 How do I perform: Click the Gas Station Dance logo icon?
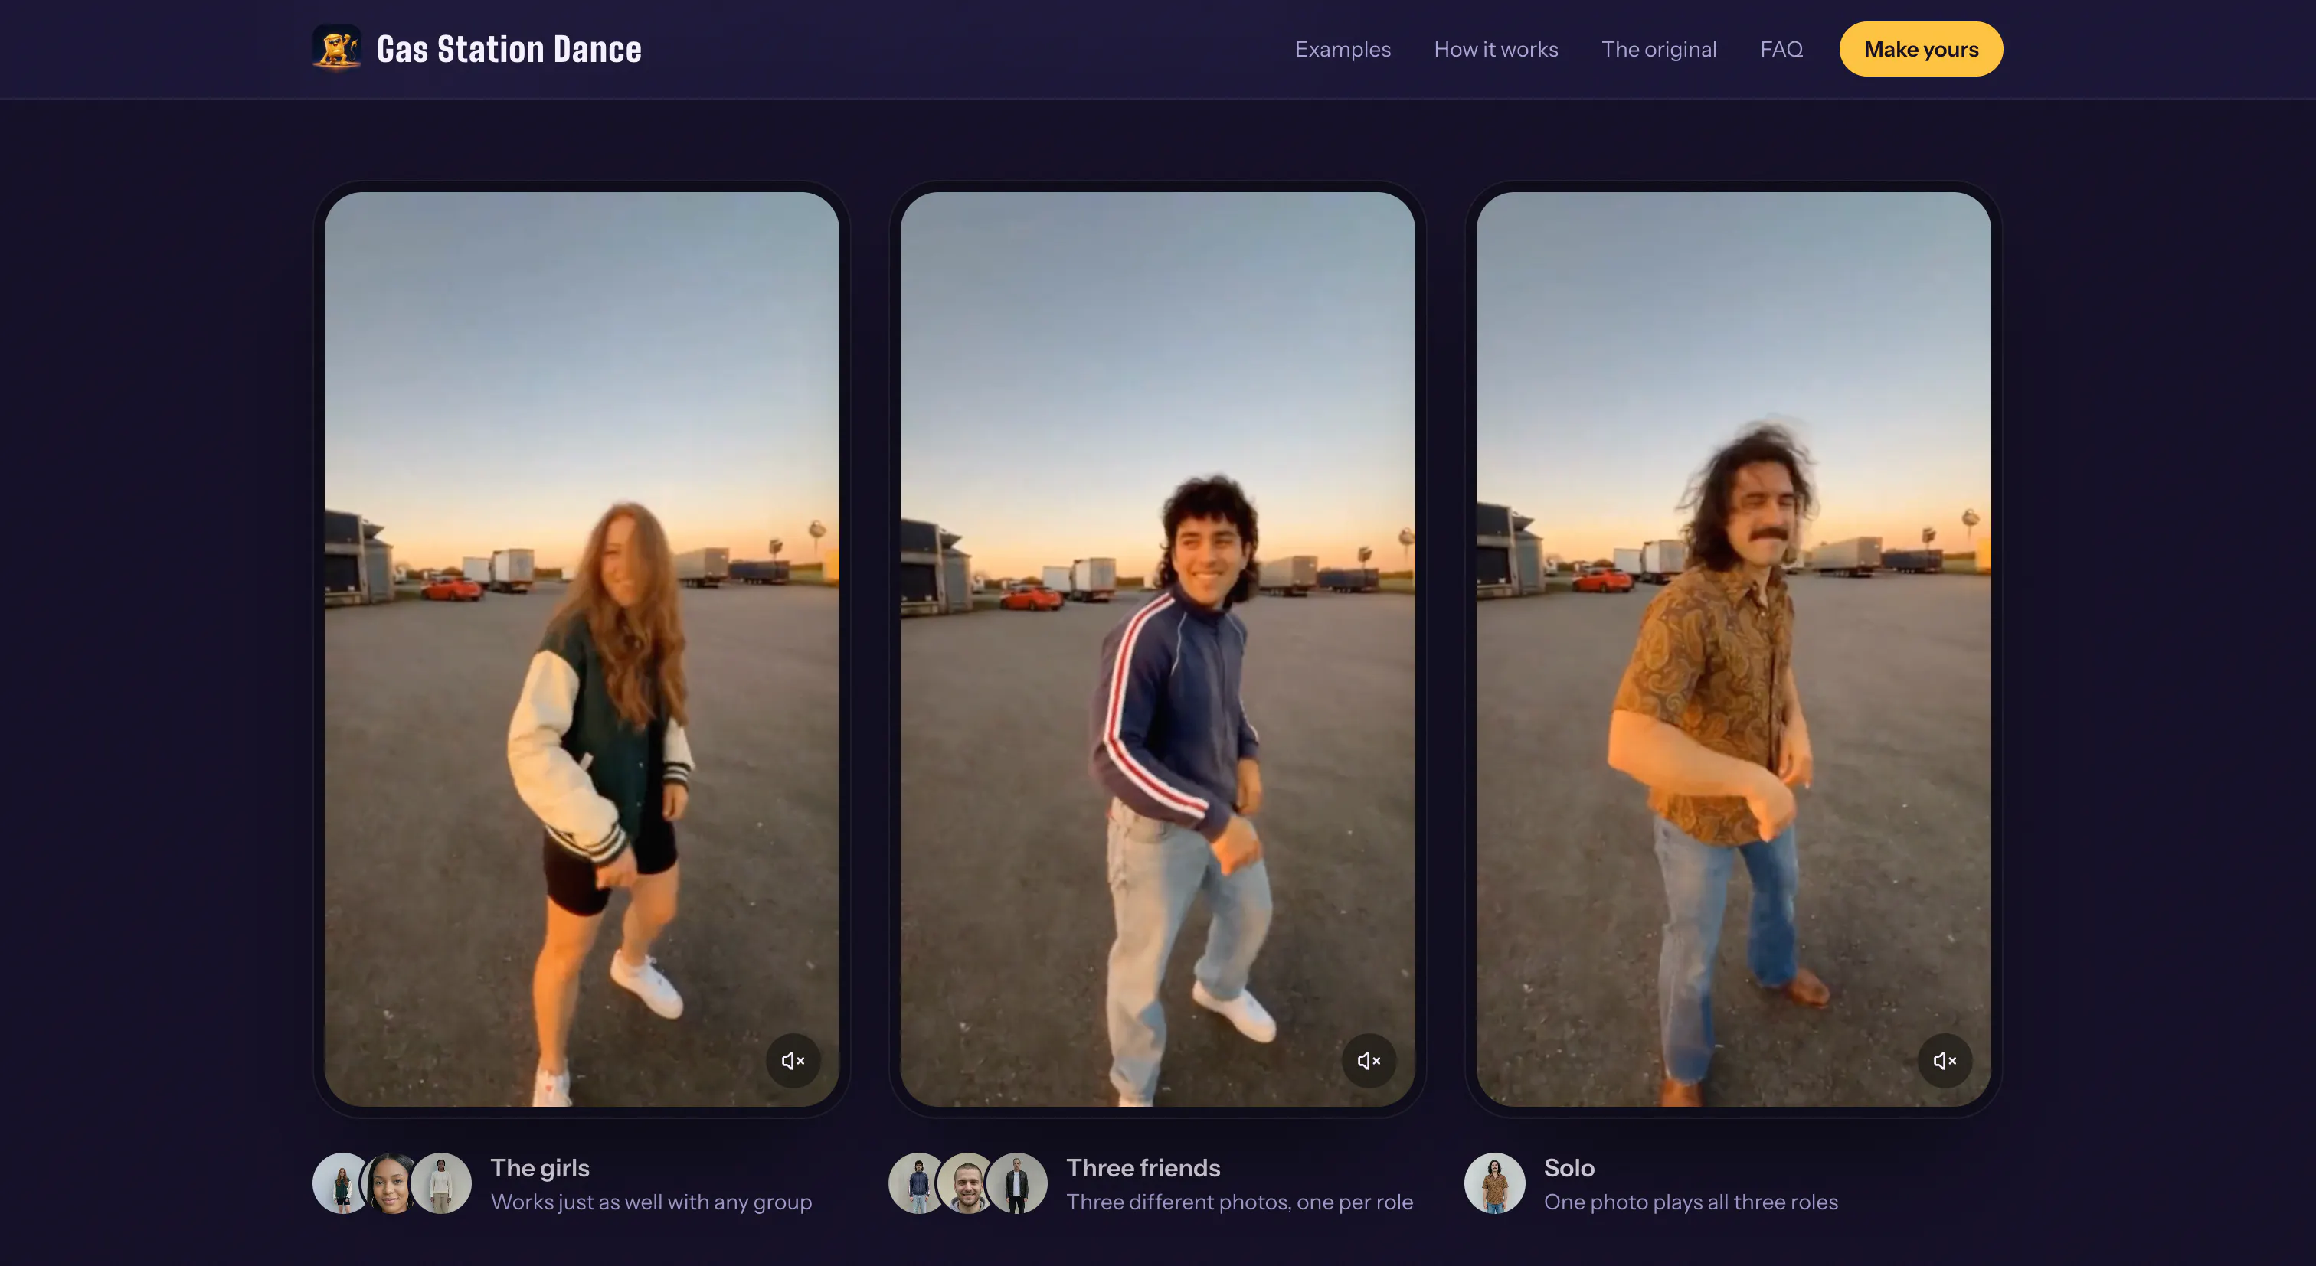point(337,47)
